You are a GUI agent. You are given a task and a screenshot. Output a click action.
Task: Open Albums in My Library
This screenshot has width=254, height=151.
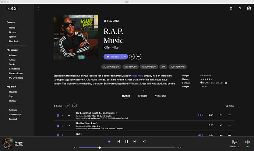coord(13,55)
